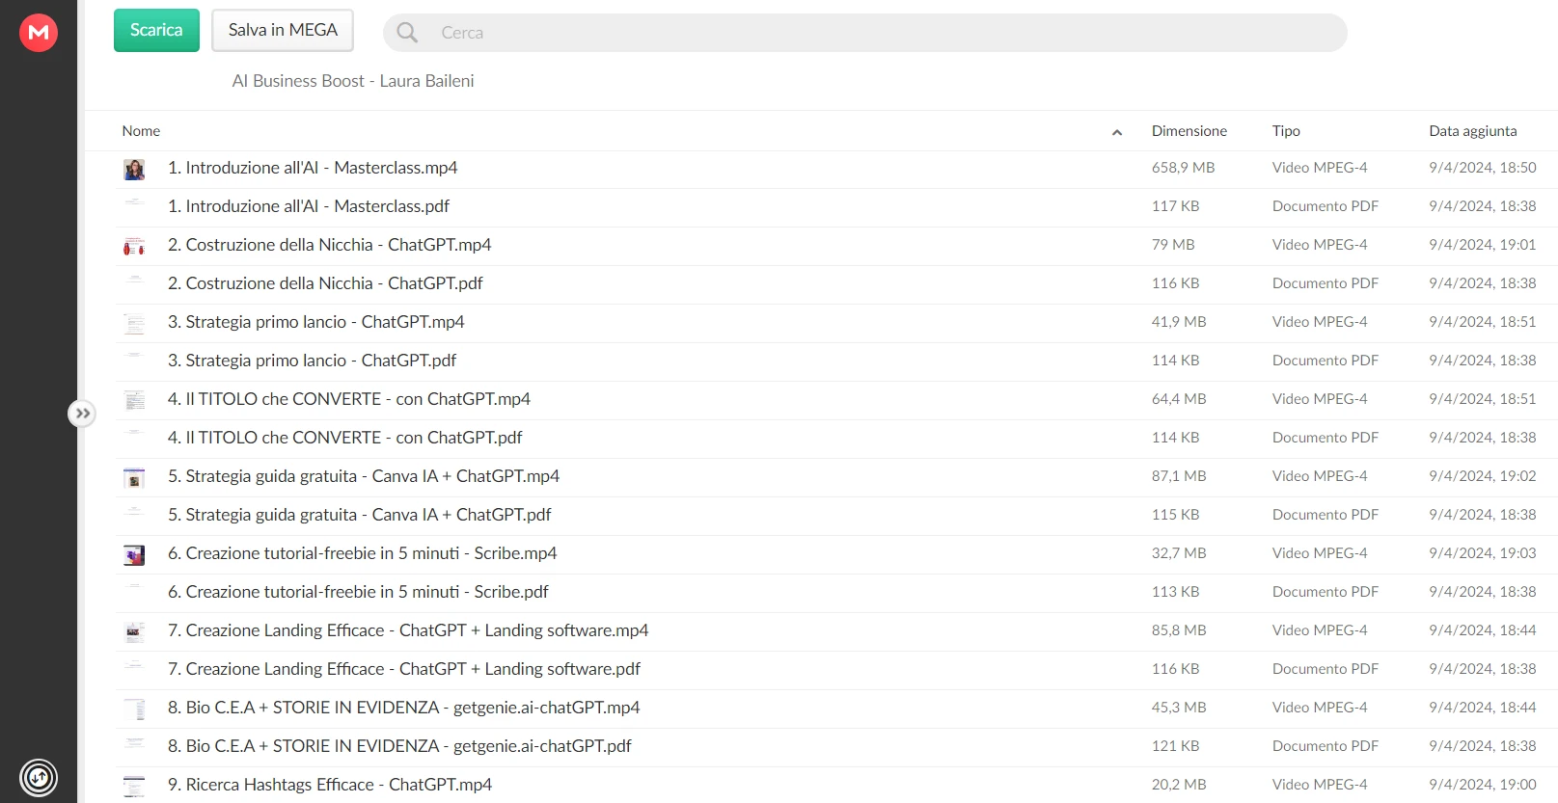Click the 41,9 MB size value
The width and height of the screenshot is (1558, 803).
[x=1179, y=322]
